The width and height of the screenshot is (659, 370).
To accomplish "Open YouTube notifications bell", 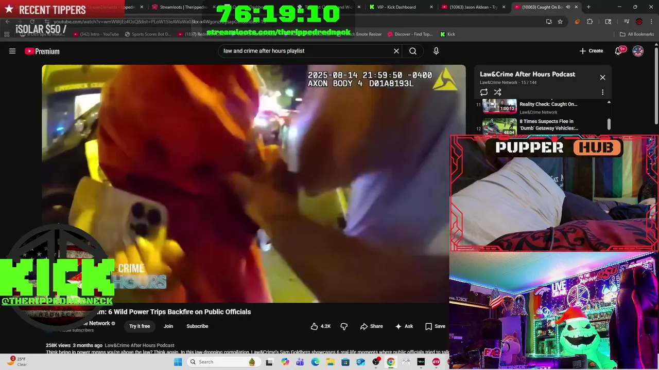I will tap(619, 50).
